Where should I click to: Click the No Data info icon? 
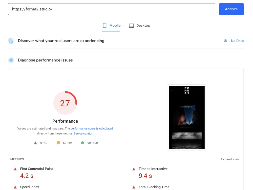pos(225,41)
